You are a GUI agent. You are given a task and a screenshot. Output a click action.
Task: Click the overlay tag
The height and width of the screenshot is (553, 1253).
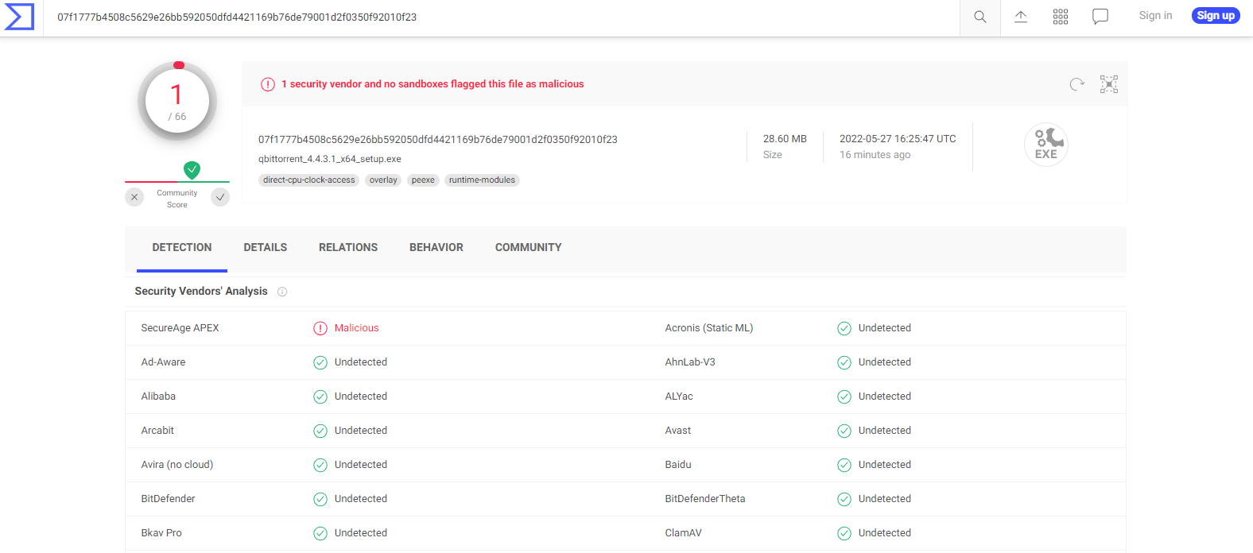(383, 180)
